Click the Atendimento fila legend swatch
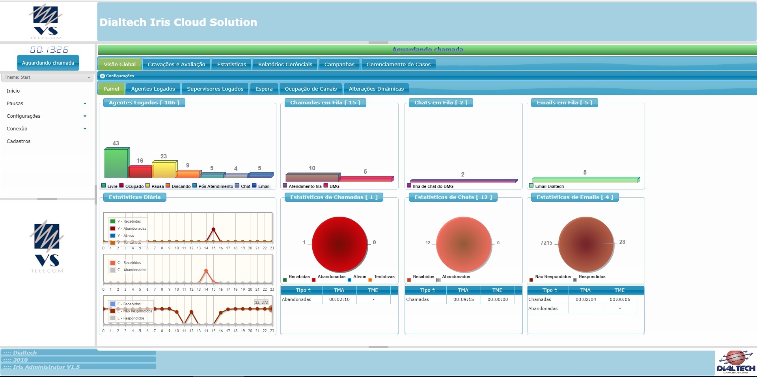 285,186
